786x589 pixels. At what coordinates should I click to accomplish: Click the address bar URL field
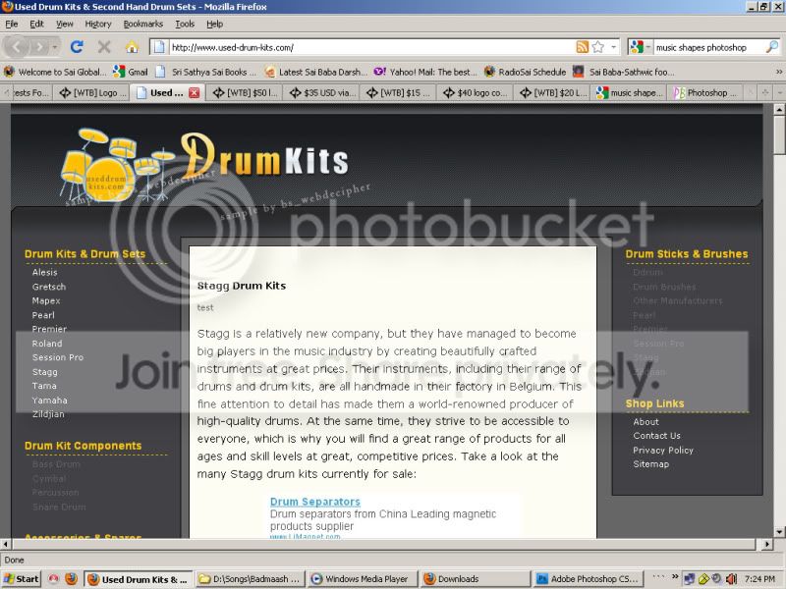[371, 47]
